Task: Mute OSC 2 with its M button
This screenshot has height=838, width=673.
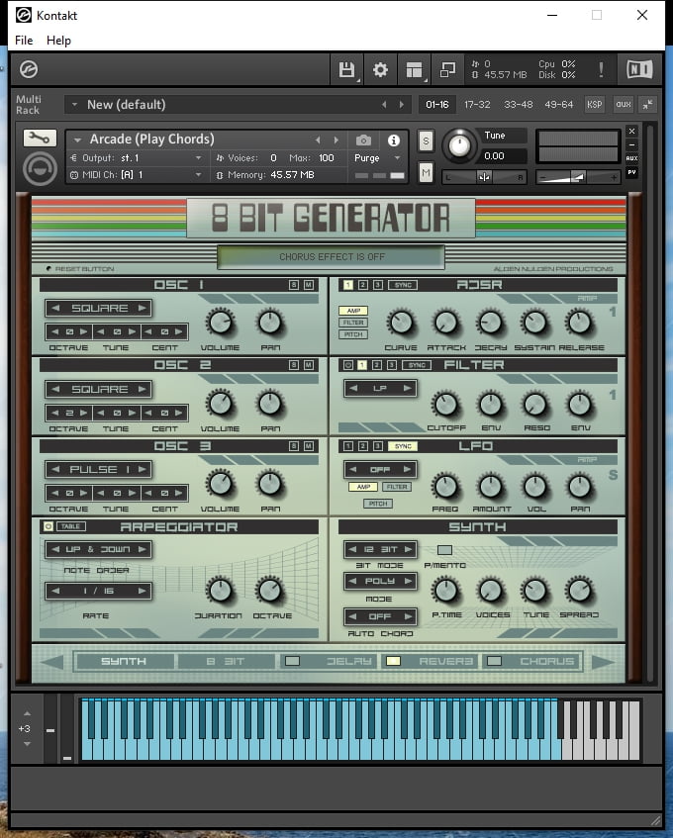Action: 309,365
